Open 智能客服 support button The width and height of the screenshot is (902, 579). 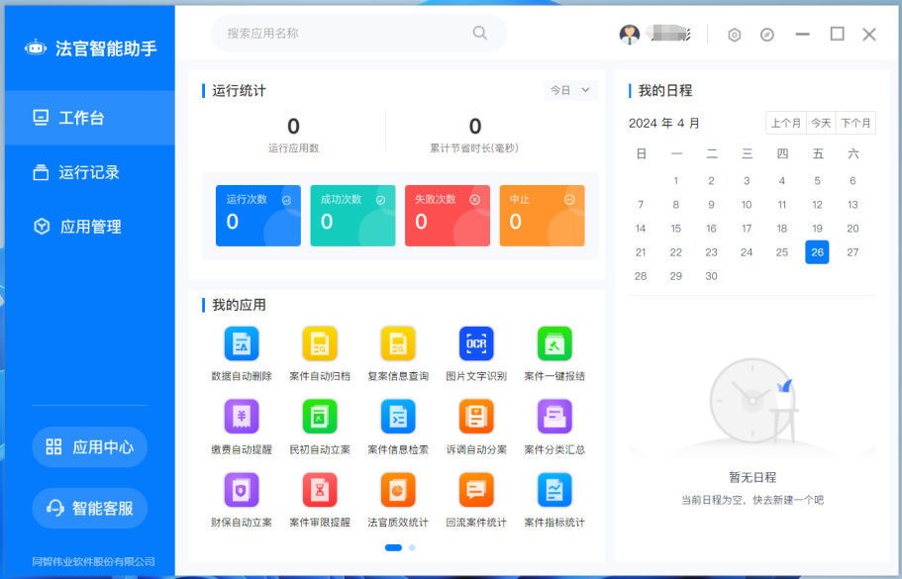(x=90, y=509)
